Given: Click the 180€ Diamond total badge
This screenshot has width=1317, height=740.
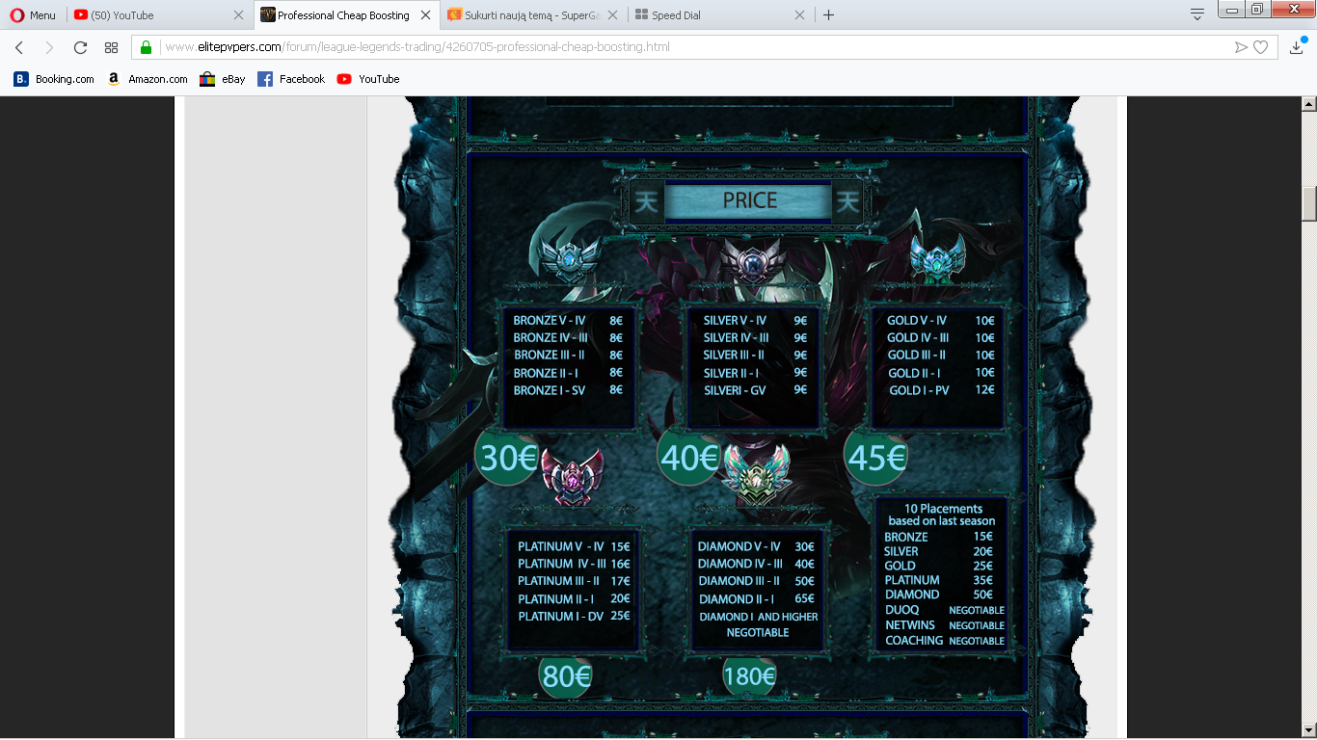Looking at the screenshot, I should (x=749, y=676).
